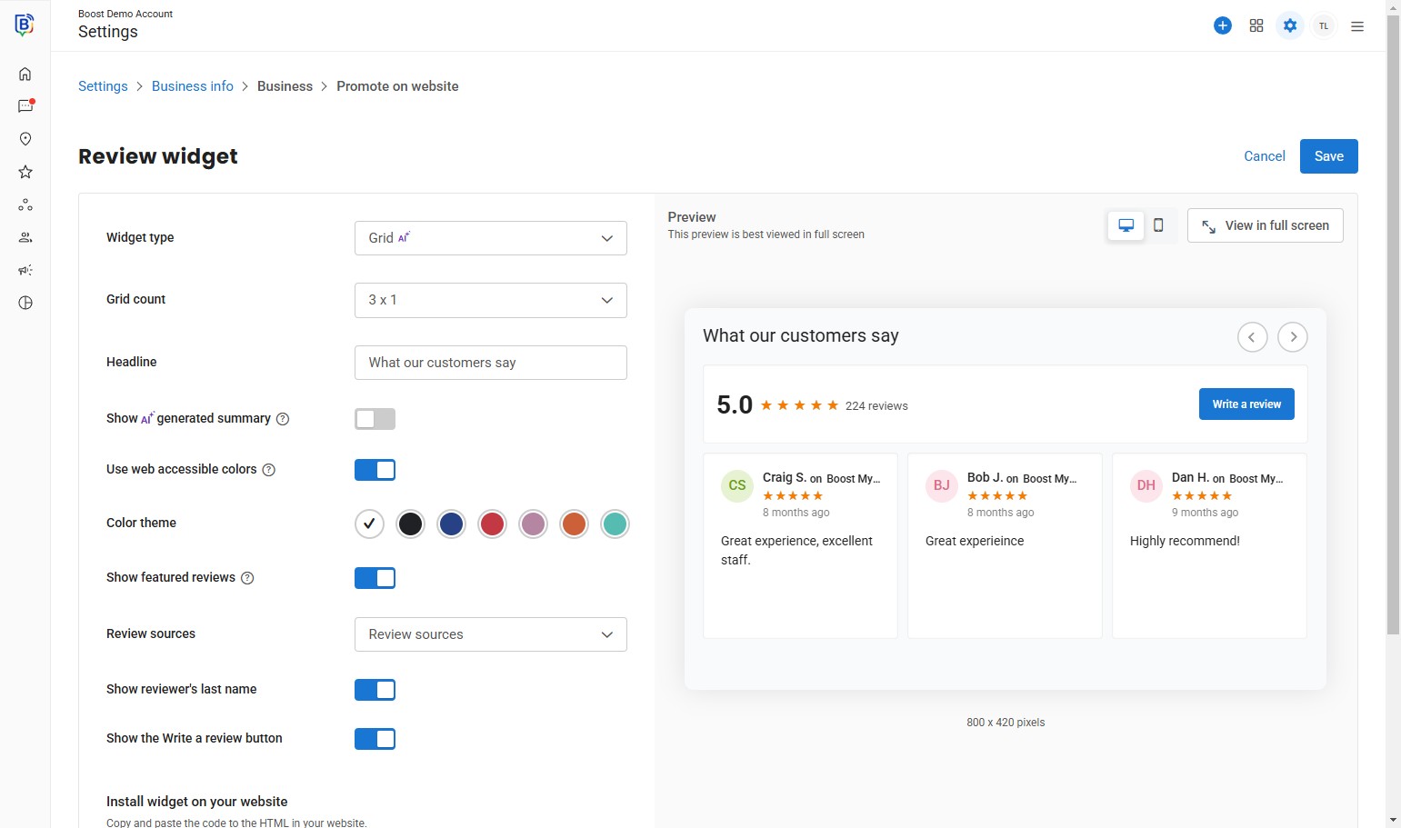
Task: Open the messages inbox sidebar icon
Action: pyautogui.click(x=25, y=106)
